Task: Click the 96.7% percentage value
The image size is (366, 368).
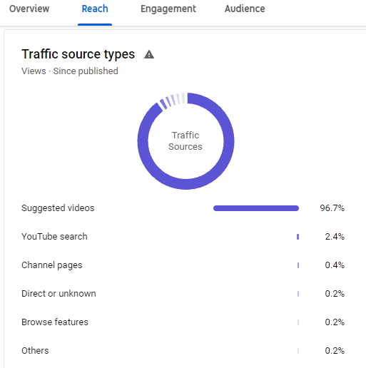Action: coord(332,208)
